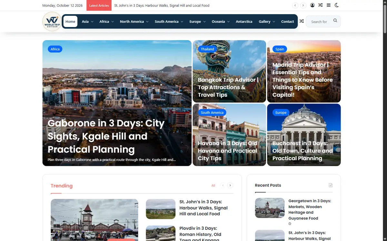Open the Antarctica menu item
Viewport: 387px width, 241px height.
click(244, 22)
